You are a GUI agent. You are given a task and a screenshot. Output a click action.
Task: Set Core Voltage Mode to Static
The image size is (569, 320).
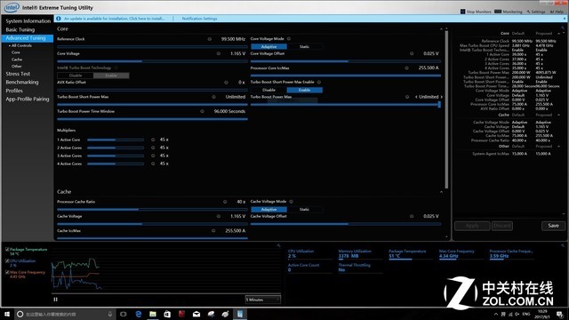point(304,47)
